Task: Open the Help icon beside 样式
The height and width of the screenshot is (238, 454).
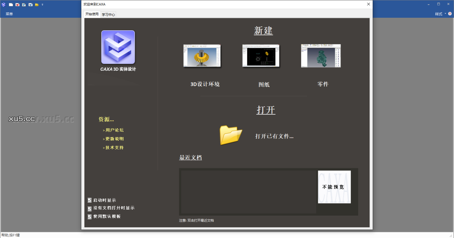Action: point(450,14)
